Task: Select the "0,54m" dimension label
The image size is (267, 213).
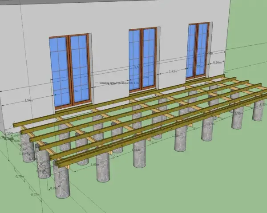Action: coord(24,149)
